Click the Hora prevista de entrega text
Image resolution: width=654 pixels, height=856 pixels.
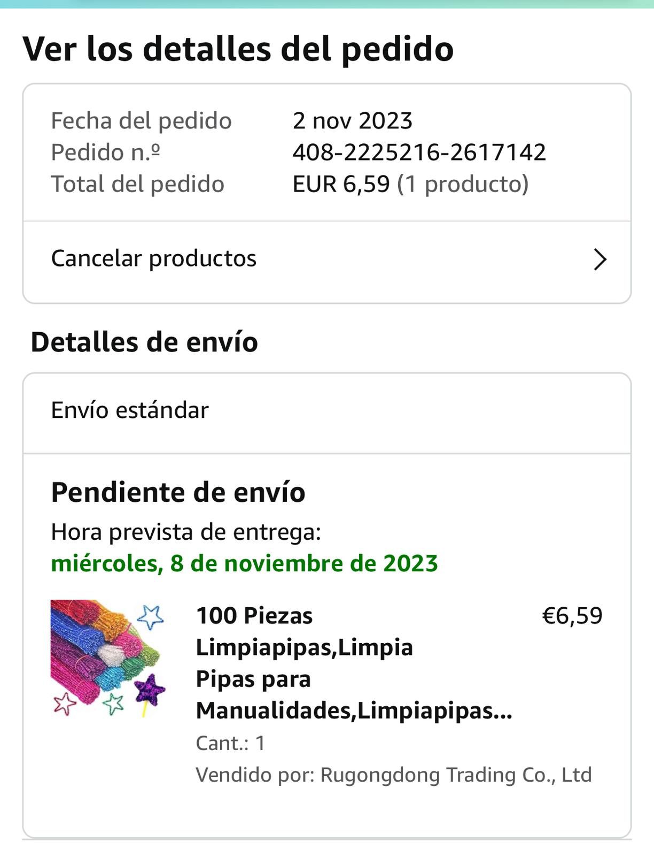[185, 532]
